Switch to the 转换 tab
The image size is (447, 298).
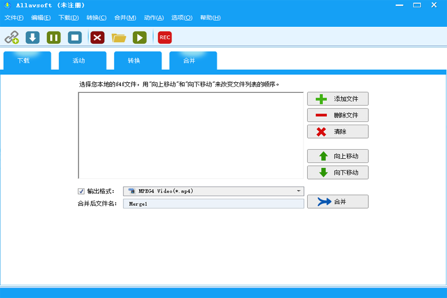click(138, 60)
